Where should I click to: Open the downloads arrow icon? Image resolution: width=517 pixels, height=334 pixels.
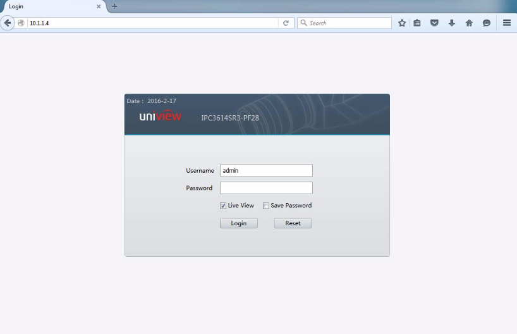[x=452, y=23]
